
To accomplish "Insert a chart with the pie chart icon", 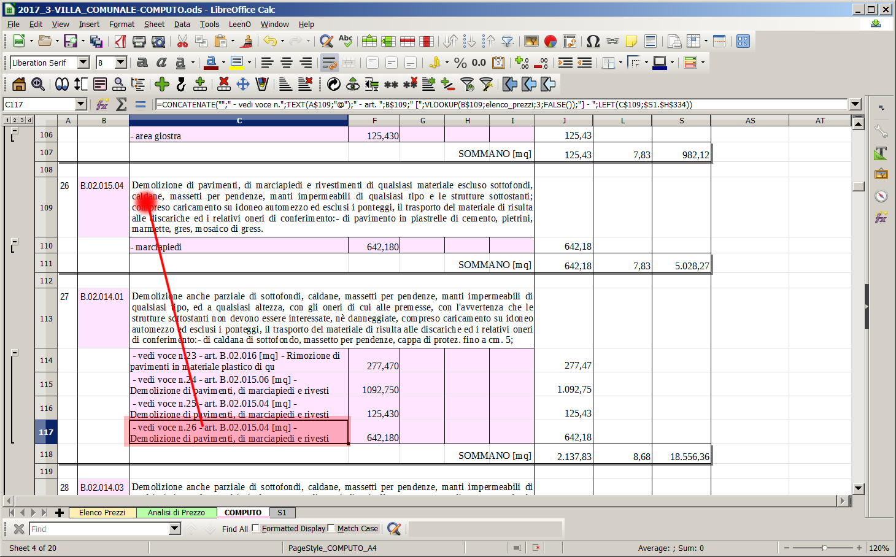I will click(x=550, y=41).
